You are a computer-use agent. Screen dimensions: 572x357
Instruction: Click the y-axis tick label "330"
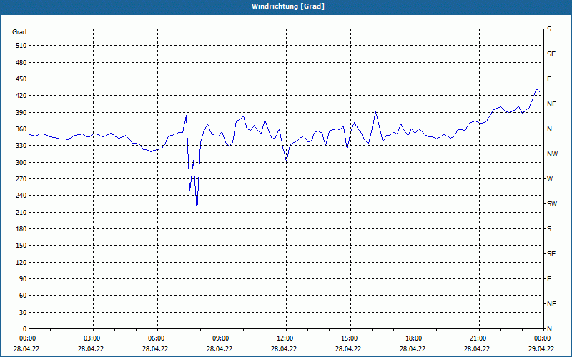point(21,146)
